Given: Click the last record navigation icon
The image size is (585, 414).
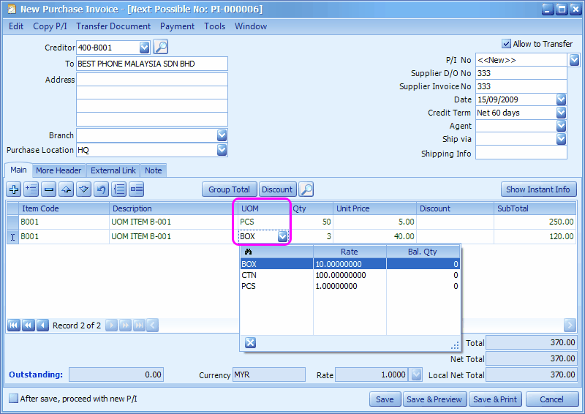Looking at the screenshot, I should [139, 325].
